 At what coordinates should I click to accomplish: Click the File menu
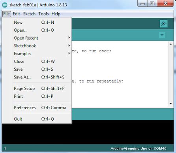pos(6,14)
